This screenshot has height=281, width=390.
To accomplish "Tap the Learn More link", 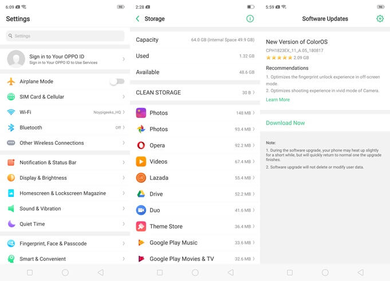I will [278, 100].
